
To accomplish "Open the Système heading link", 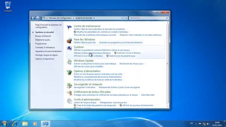I will tap(79, 47).
